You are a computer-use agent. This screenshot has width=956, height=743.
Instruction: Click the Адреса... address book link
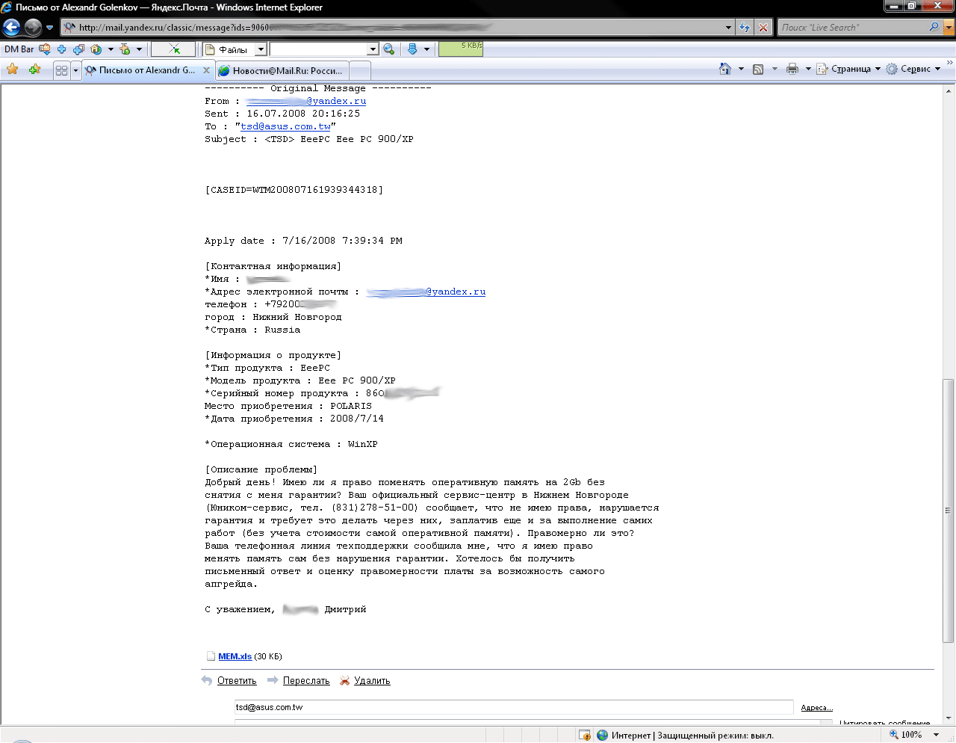[816, 708]
